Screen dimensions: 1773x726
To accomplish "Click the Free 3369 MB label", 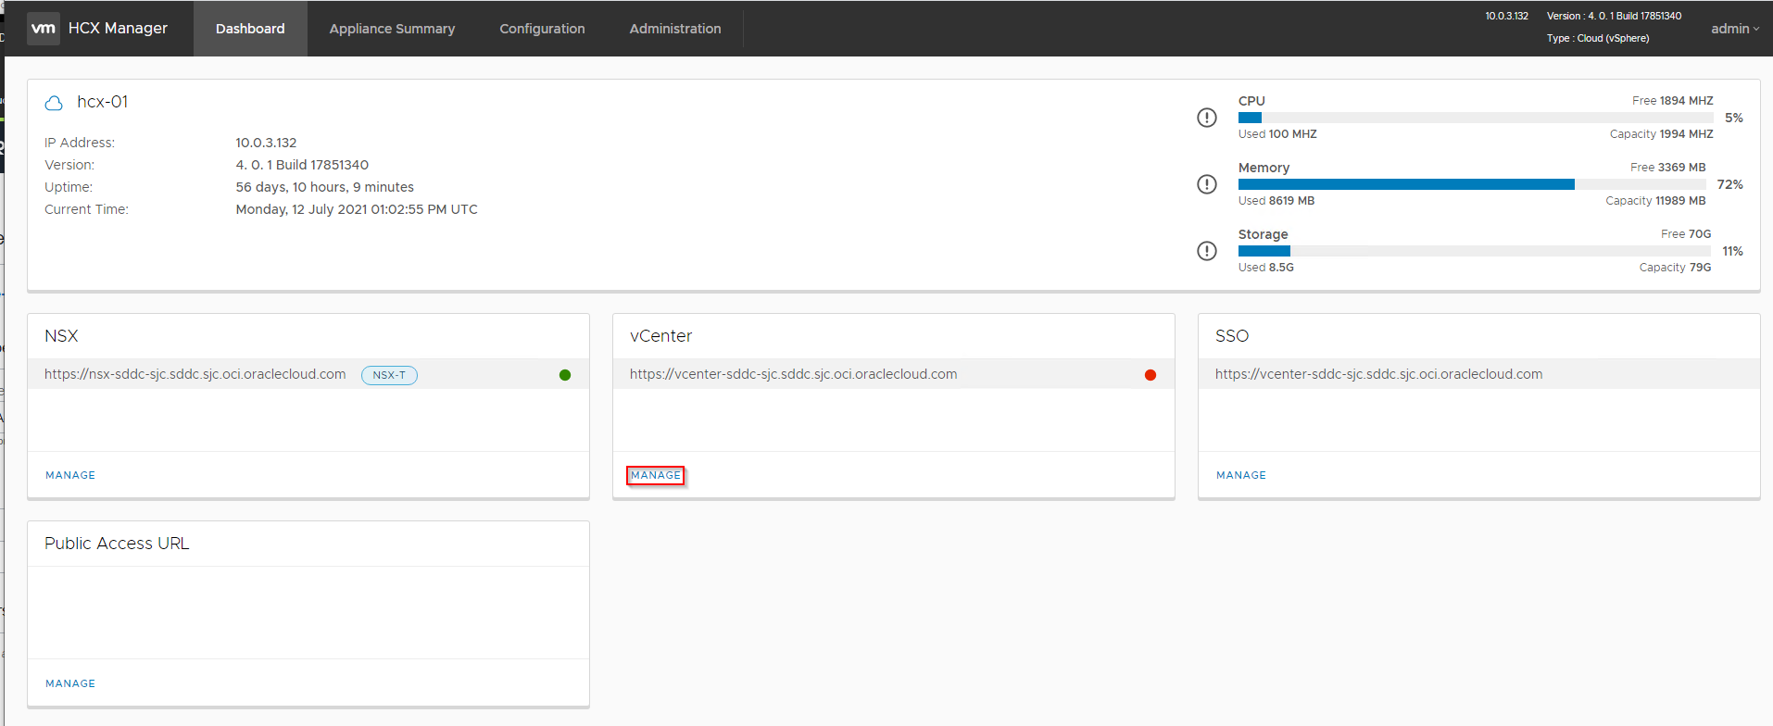I will (x=1668, y=168).
